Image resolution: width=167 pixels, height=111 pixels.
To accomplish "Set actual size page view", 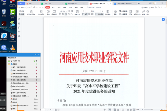I will pyautogui.click(x=60, y=14).
